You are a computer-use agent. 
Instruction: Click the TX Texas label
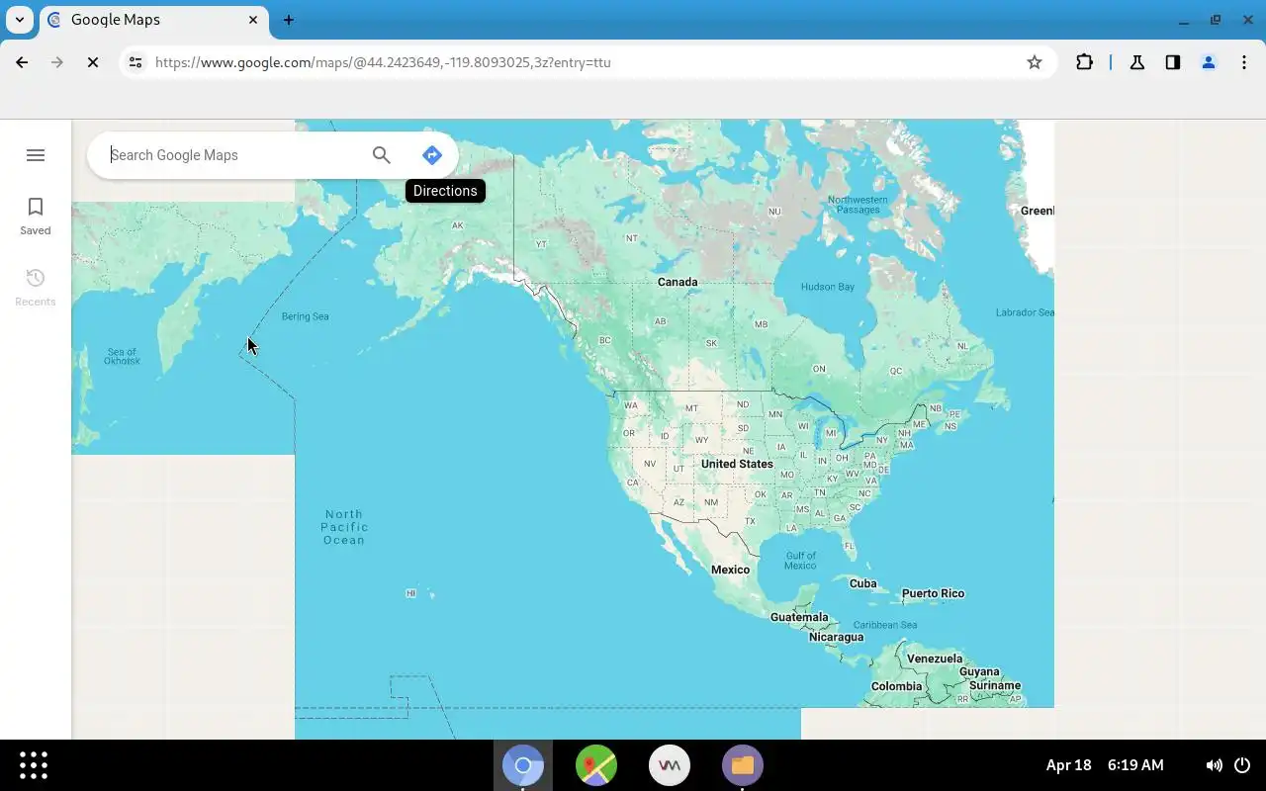(x=750, y=521)
